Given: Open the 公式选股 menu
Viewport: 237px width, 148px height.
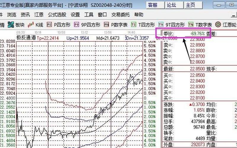Looking at the screenshot, I should pyautogui.click(x=57, y=15).
